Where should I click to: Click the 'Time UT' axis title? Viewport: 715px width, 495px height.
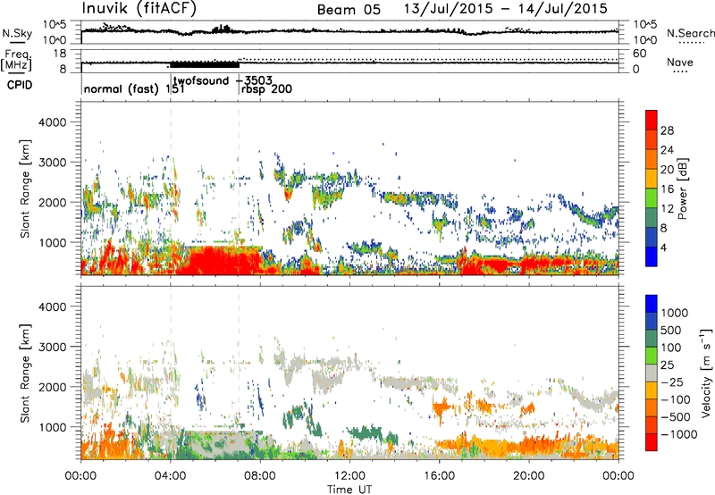pyautogui.click(x=349, y=490)
